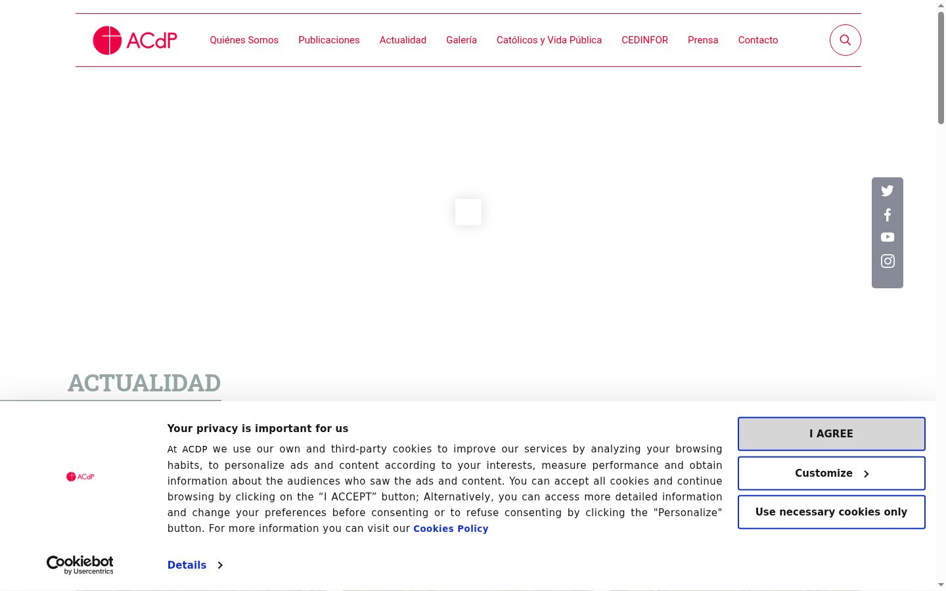Viewport: 946px width, 591px height.
Task: Click the ACTUALIDAD section heading
Action: (x=145, y=383)
